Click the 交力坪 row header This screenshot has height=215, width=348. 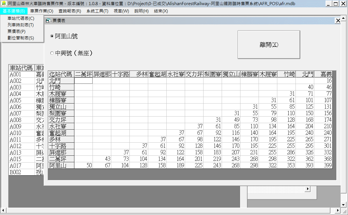click(61, 120)
